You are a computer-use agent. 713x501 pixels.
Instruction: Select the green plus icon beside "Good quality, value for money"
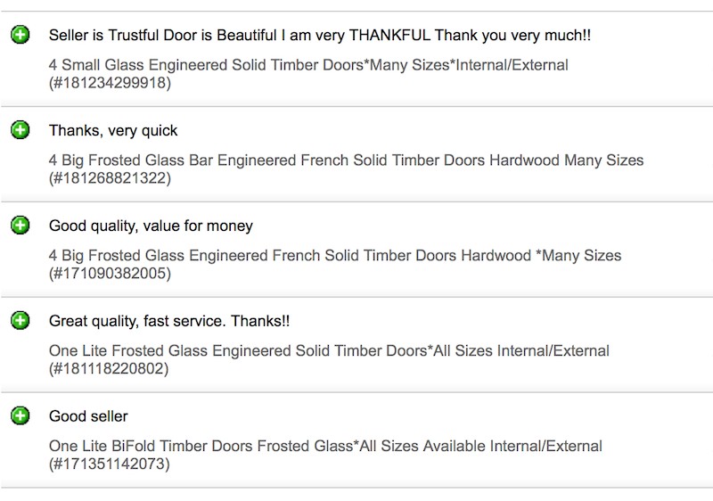[x=20, y=226]
